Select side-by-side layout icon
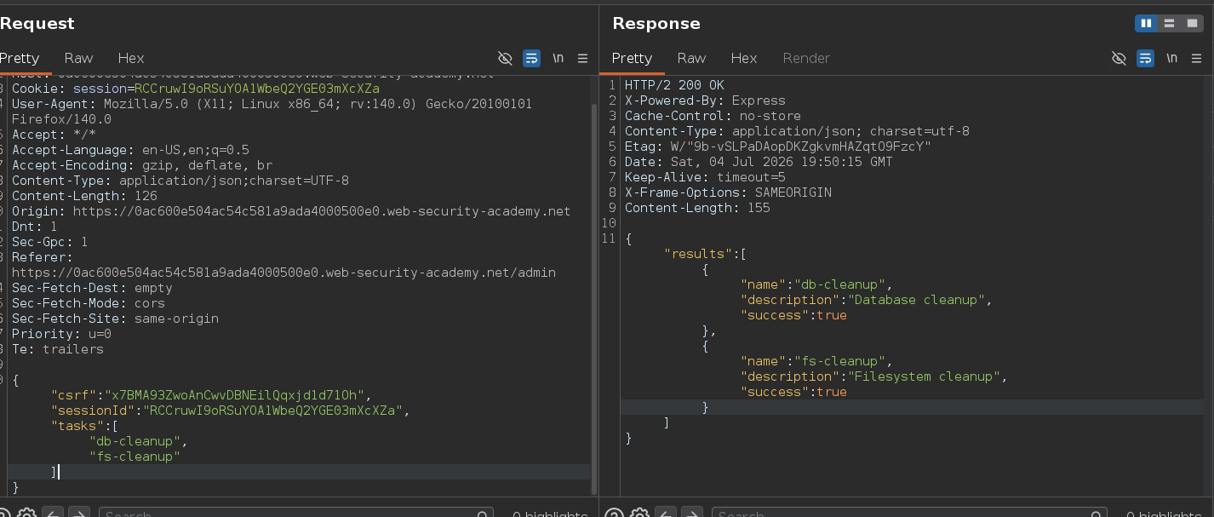1214x517 pixels. tap(1146, 23)
